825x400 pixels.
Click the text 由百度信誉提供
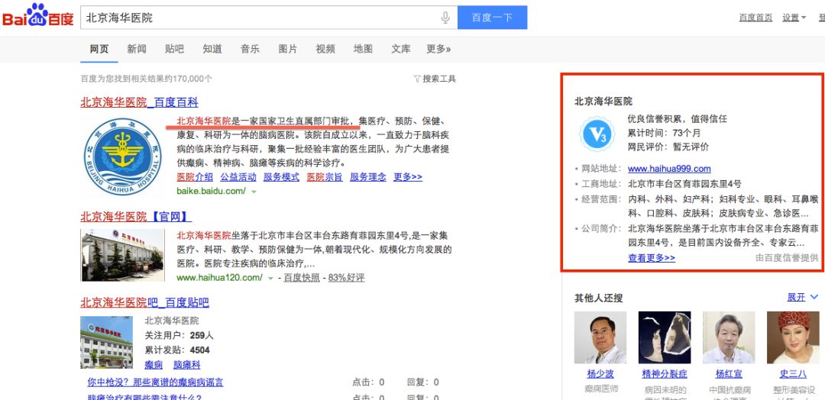(787, 257)
